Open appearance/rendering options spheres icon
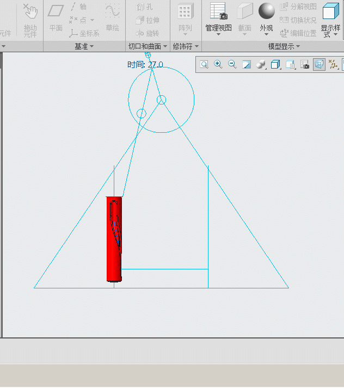Screen dimensions: 344x388 [261, 65]
